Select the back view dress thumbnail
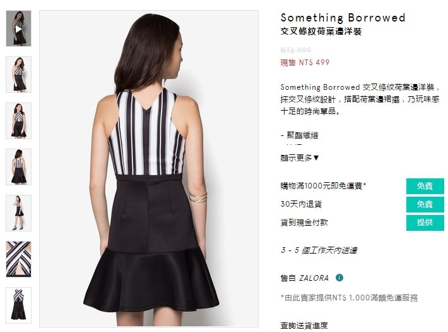 [x=18, y=167]
